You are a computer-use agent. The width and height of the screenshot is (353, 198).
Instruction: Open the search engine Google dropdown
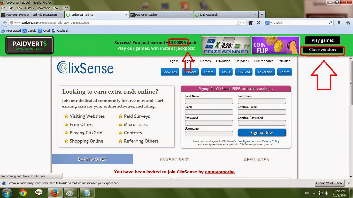point(269,23)
